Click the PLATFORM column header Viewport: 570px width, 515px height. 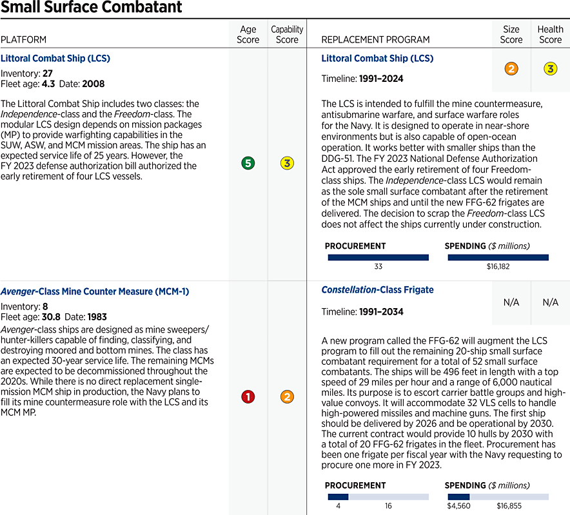24,40
